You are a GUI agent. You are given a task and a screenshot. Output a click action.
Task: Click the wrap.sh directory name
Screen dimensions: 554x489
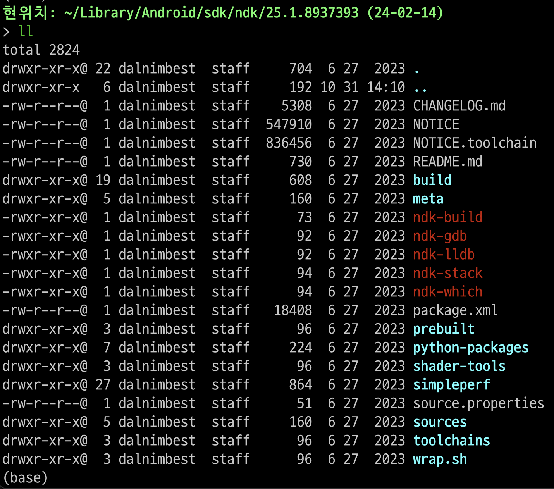(x=440, y=459)
